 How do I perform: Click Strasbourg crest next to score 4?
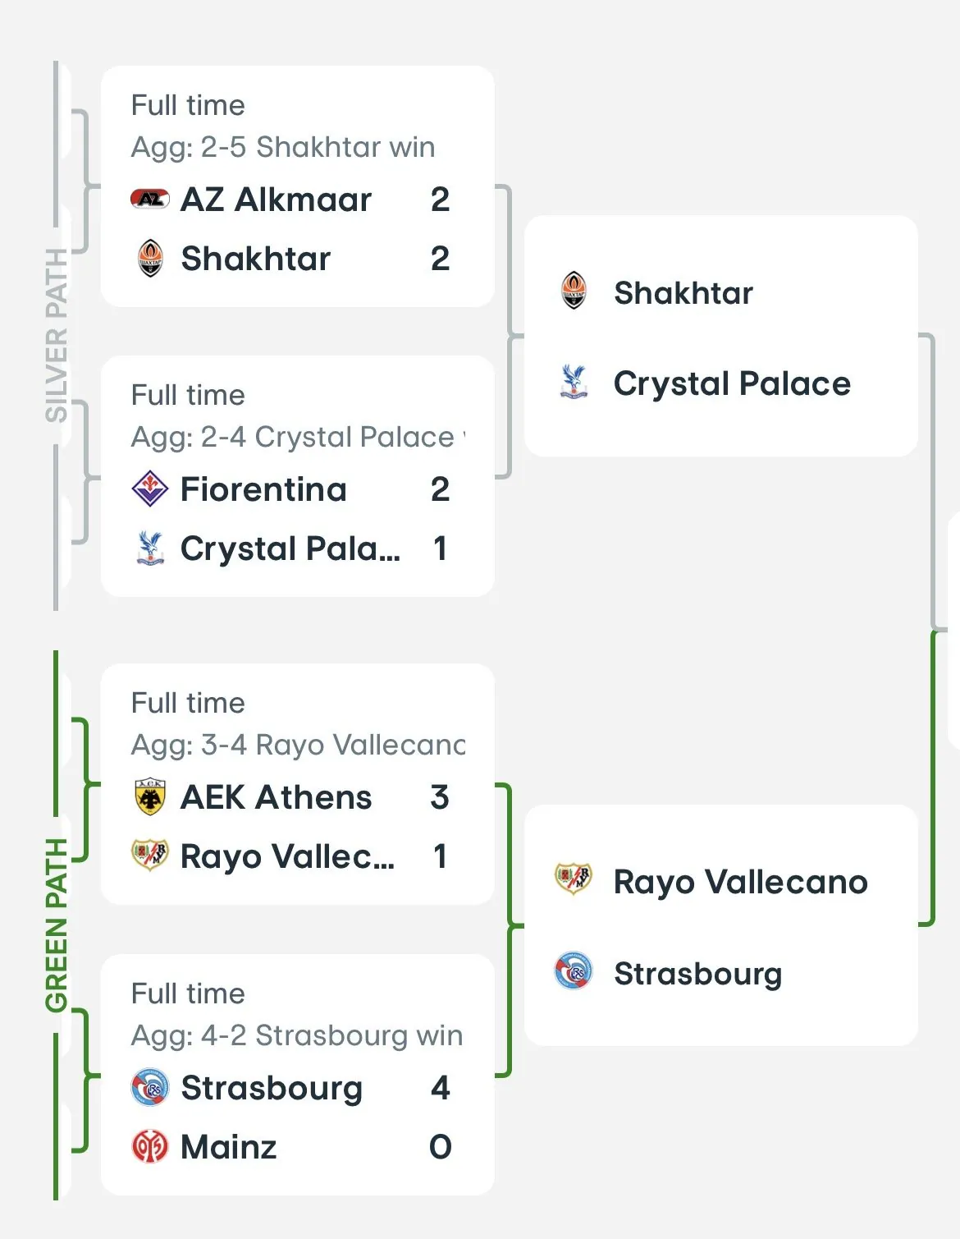click(150, 1087)
